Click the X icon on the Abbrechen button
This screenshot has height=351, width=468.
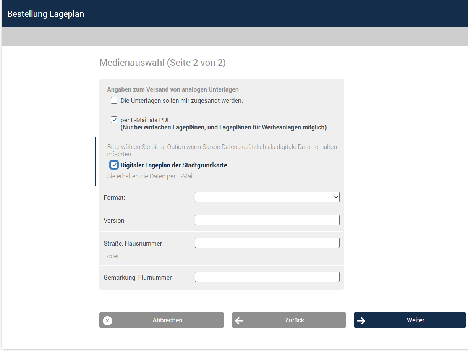pos(107,320)
